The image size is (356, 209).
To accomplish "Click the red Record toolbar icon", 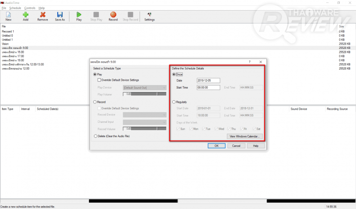I will point(113,16).
